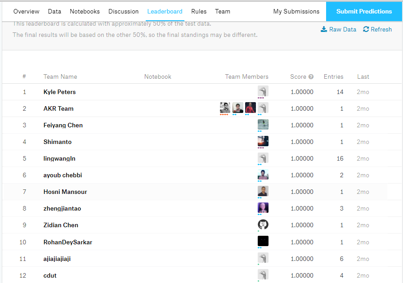The image size is (403, 283).
Task: Open the goose avatar in AKR Team row
Action: (x=263, y=108)
